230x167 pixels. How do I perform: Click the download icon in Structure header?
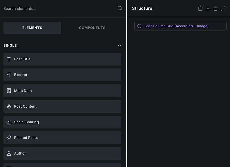(208, 8)
